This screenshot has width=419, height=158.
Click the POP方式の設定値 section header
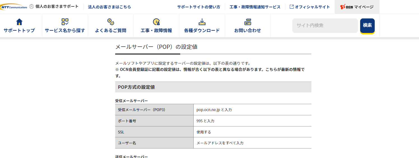(x=213, y=87)
